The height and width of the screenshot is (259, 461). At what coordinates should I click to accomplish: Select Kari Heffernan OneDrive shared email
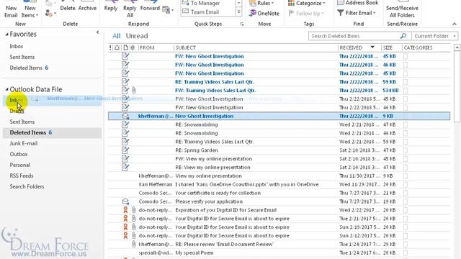tap(279, 185)
